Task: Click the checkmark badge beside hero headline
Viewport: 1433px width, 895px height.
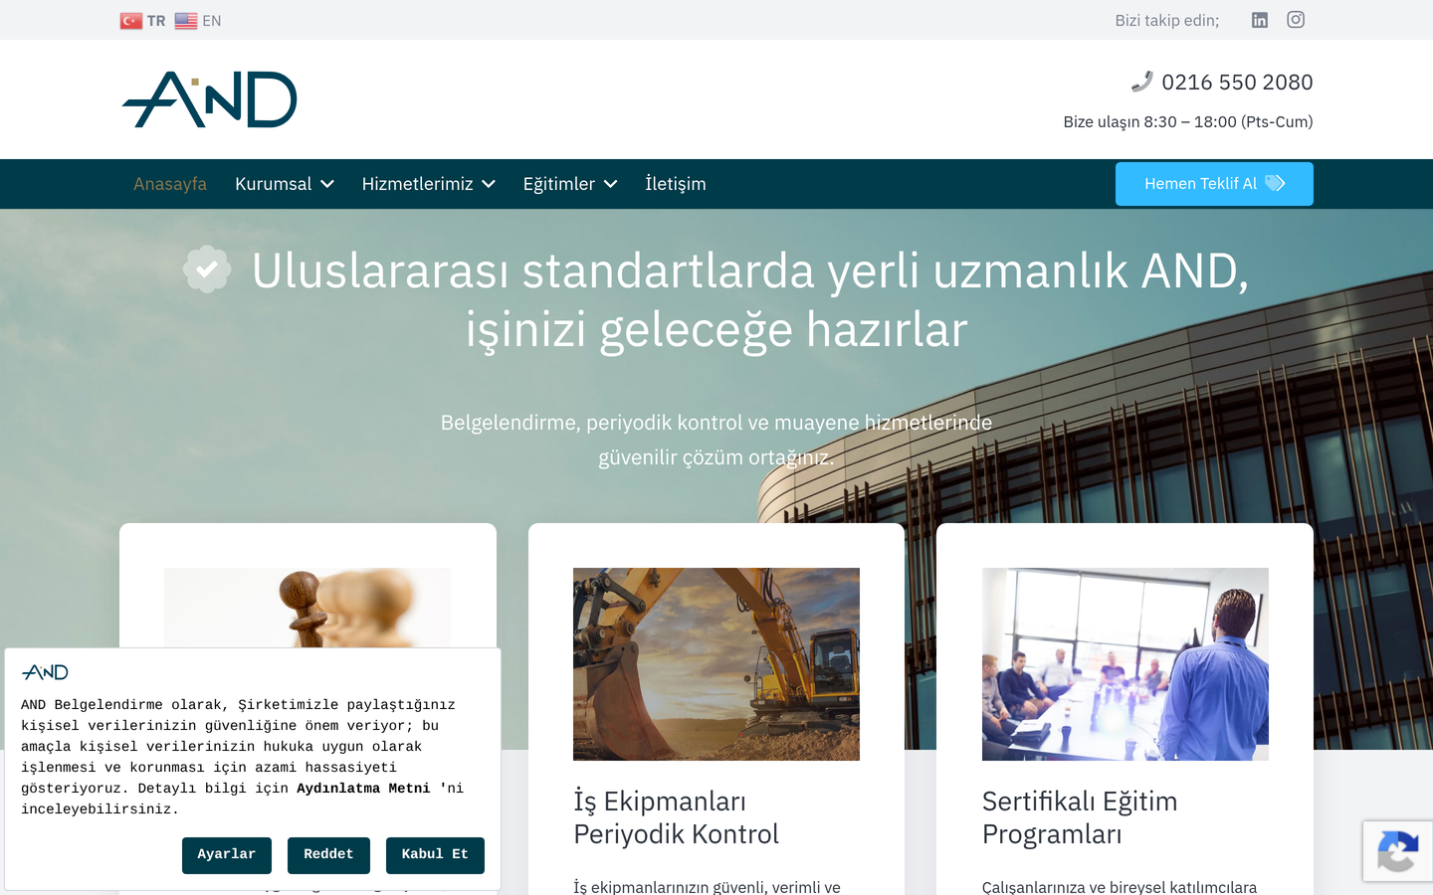Action: point(207,268)
